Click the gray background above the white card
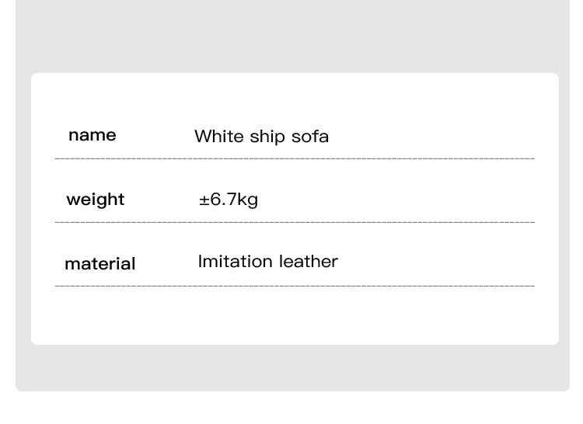The height and width of the screenshot is (424, 583). 295,35
